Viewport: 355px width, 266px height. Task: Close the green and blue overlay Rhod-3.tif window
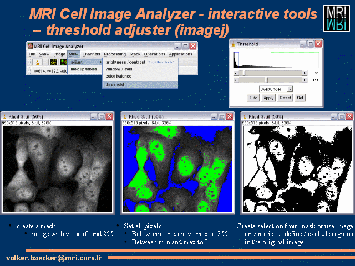tap(230, 116)
